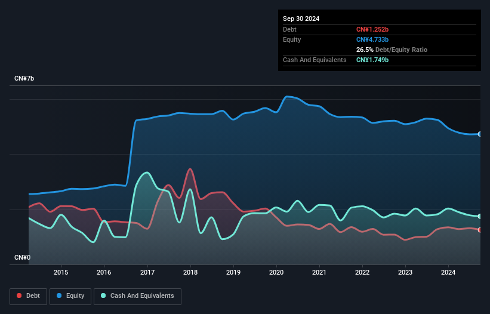Click the 2021 x-axis label

click(x=319, y=272)
